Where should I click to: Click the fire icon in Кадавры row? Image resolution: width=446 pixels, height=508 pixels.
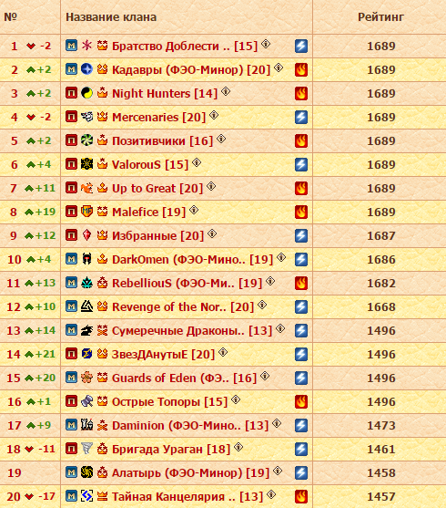(301, 69)
